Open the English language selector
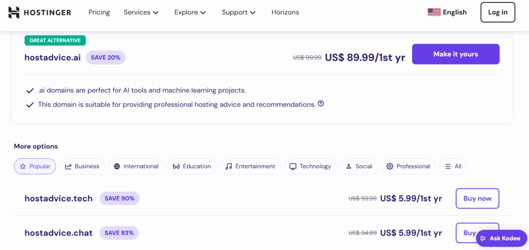 (x=447, y=12)
